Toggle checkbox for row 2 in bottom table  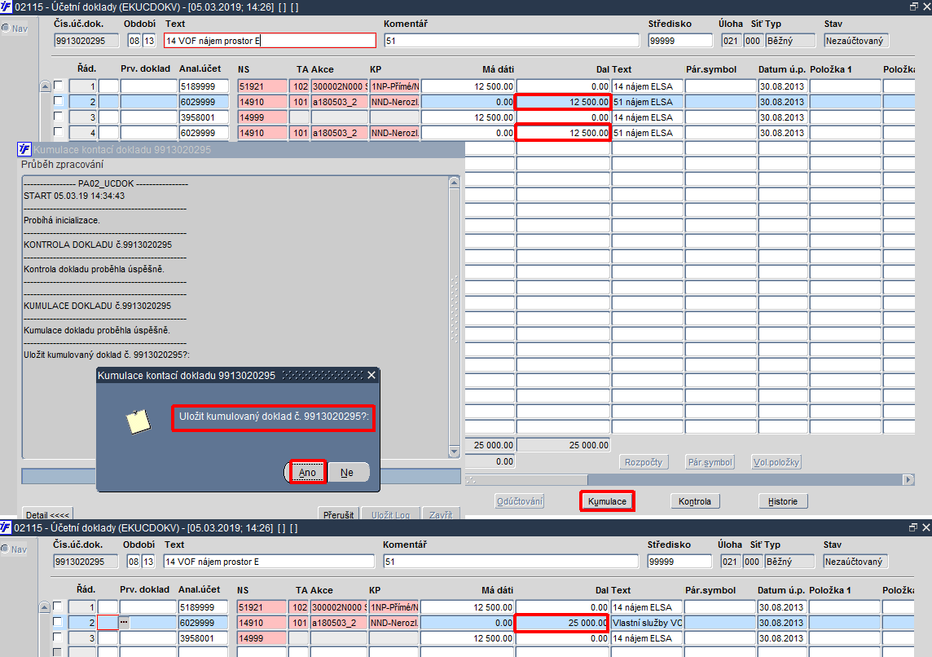pos(58,622)
